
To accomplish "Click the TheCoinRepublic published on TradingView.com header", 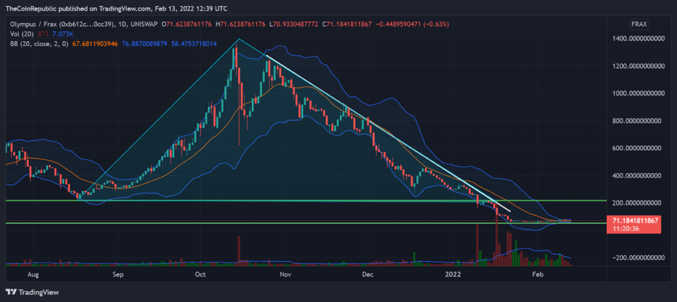I will pos(116,8).
